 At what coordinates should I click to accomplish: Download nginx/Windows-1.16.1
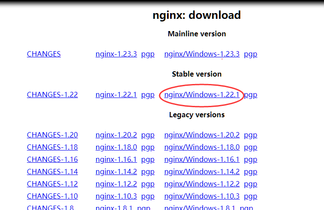pos(202,159)
